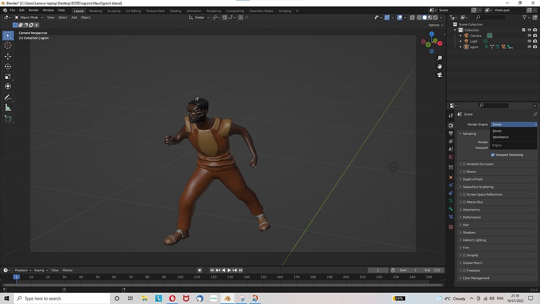The image size is (540, 304).
Task: Enable Simplify checkbox
Action: tap(464, 255)
